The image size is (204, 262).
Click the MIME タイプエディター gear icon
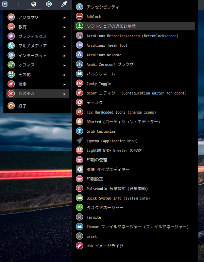(x=80, y=169)
